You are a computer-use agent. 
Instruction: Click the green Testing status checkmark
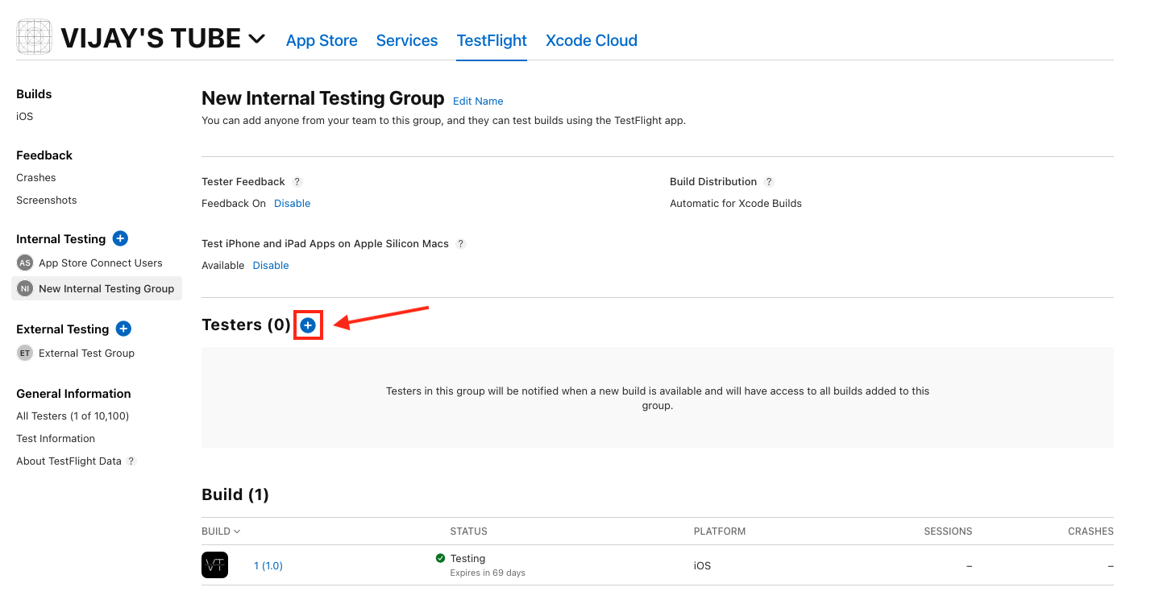click(440, 558)
